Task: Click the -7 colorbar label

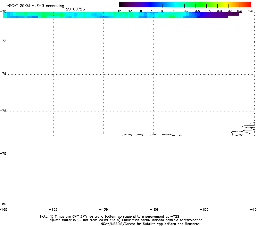Action: [150, 11]
